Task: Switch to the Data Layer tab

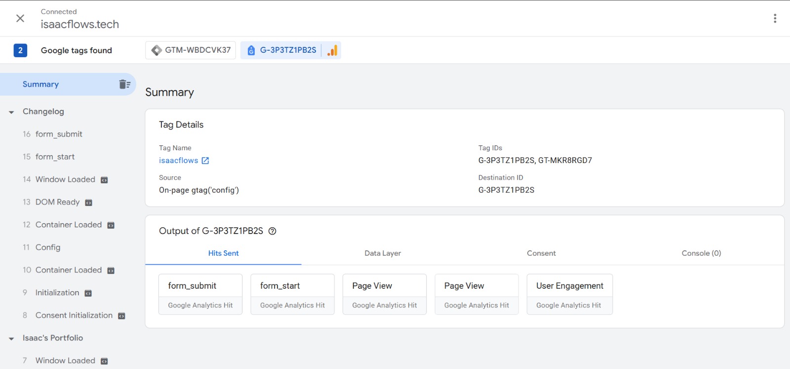Action: click(x=383, y=253)
